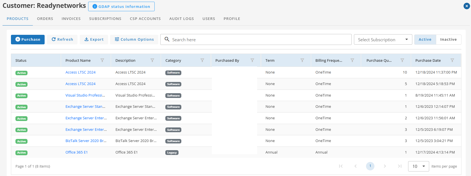The width and height of the screenshot is (471, 176).
Task: Click the Page 1 of 1 (8 items) text
Action: pyautogui.click(x=33, y=166)
